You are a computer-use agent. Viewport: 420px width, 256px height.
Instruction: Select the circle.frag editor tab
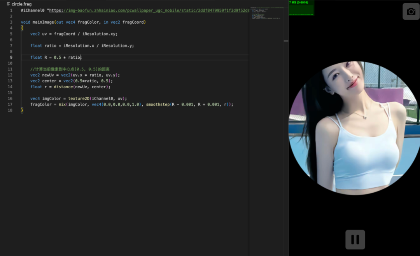(21, 4)
